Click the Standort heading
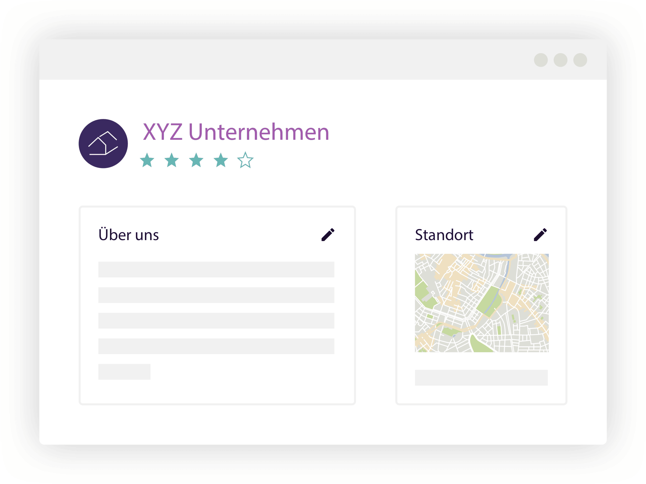The height and width of the screenshot is (484, 646). (x=444, y=235)
